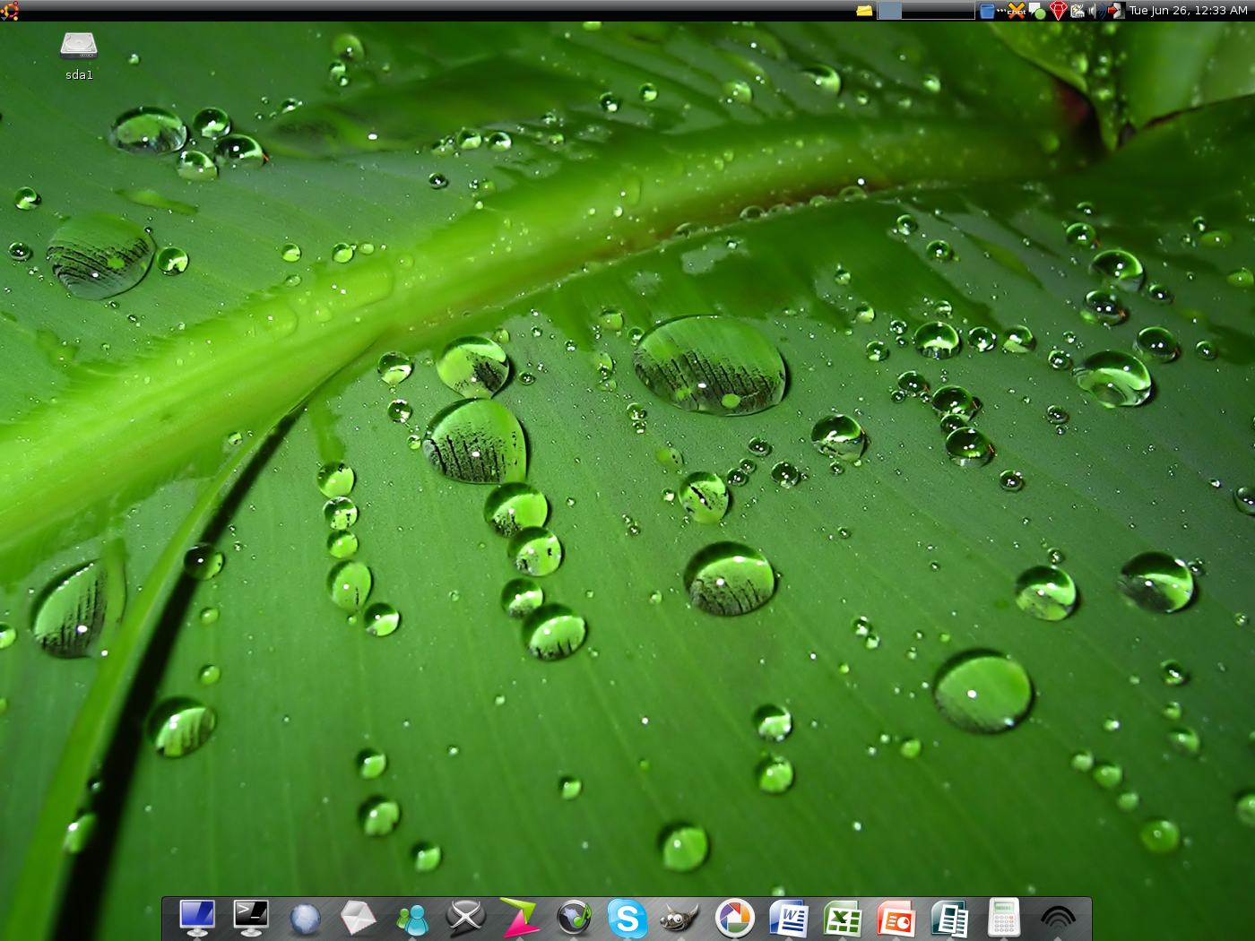The height and width of the screenshot is (941, 1255).
Task: Launch Skype from the dock
Action: pyautogui.click(x=627, y=918)
